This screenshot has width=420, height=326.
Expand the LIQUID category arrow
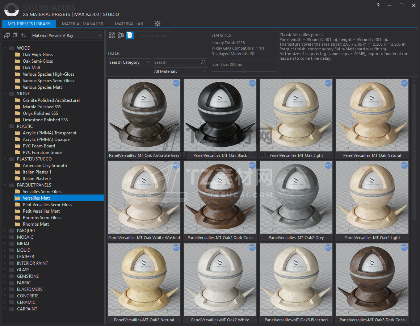[x=5, y=250]
